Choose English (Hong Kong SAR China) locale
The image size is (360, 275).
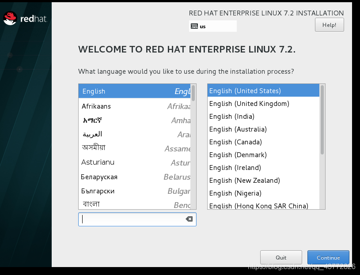click(x=263, y=205)
